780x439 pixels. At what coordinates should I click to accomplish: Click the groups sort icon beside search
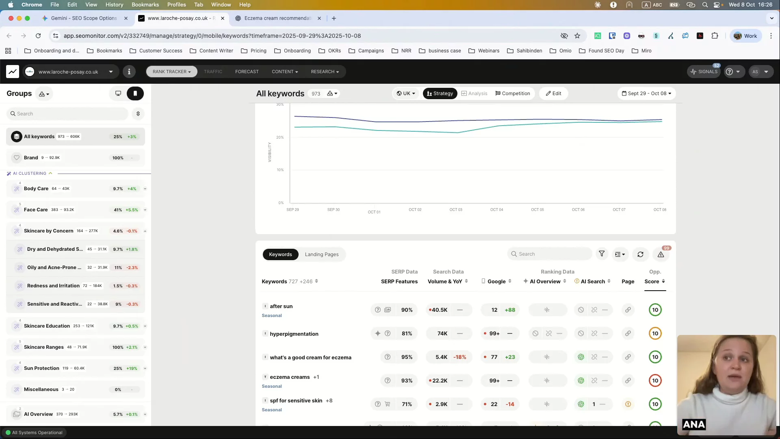(x=138, y=114)
